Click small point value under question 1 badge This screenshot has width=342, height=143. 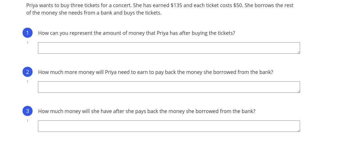point(27,43)
